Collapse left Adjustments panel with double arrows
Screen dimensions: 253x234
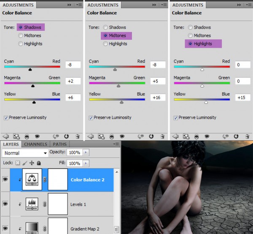coord(70,5)
